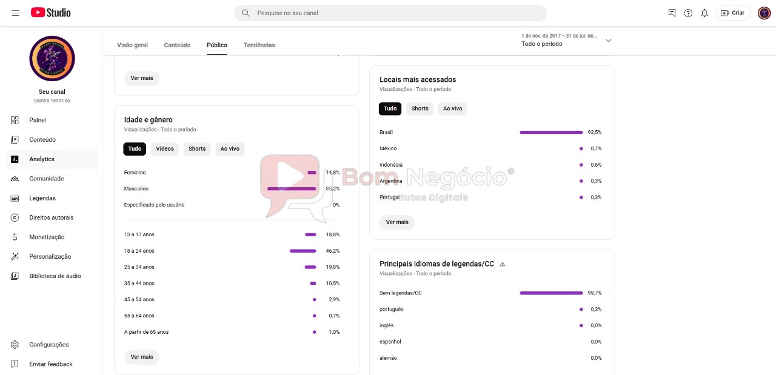Expand the date range period dropdown arrow
This screenshot has width=776, height=375.
[609, 41]
